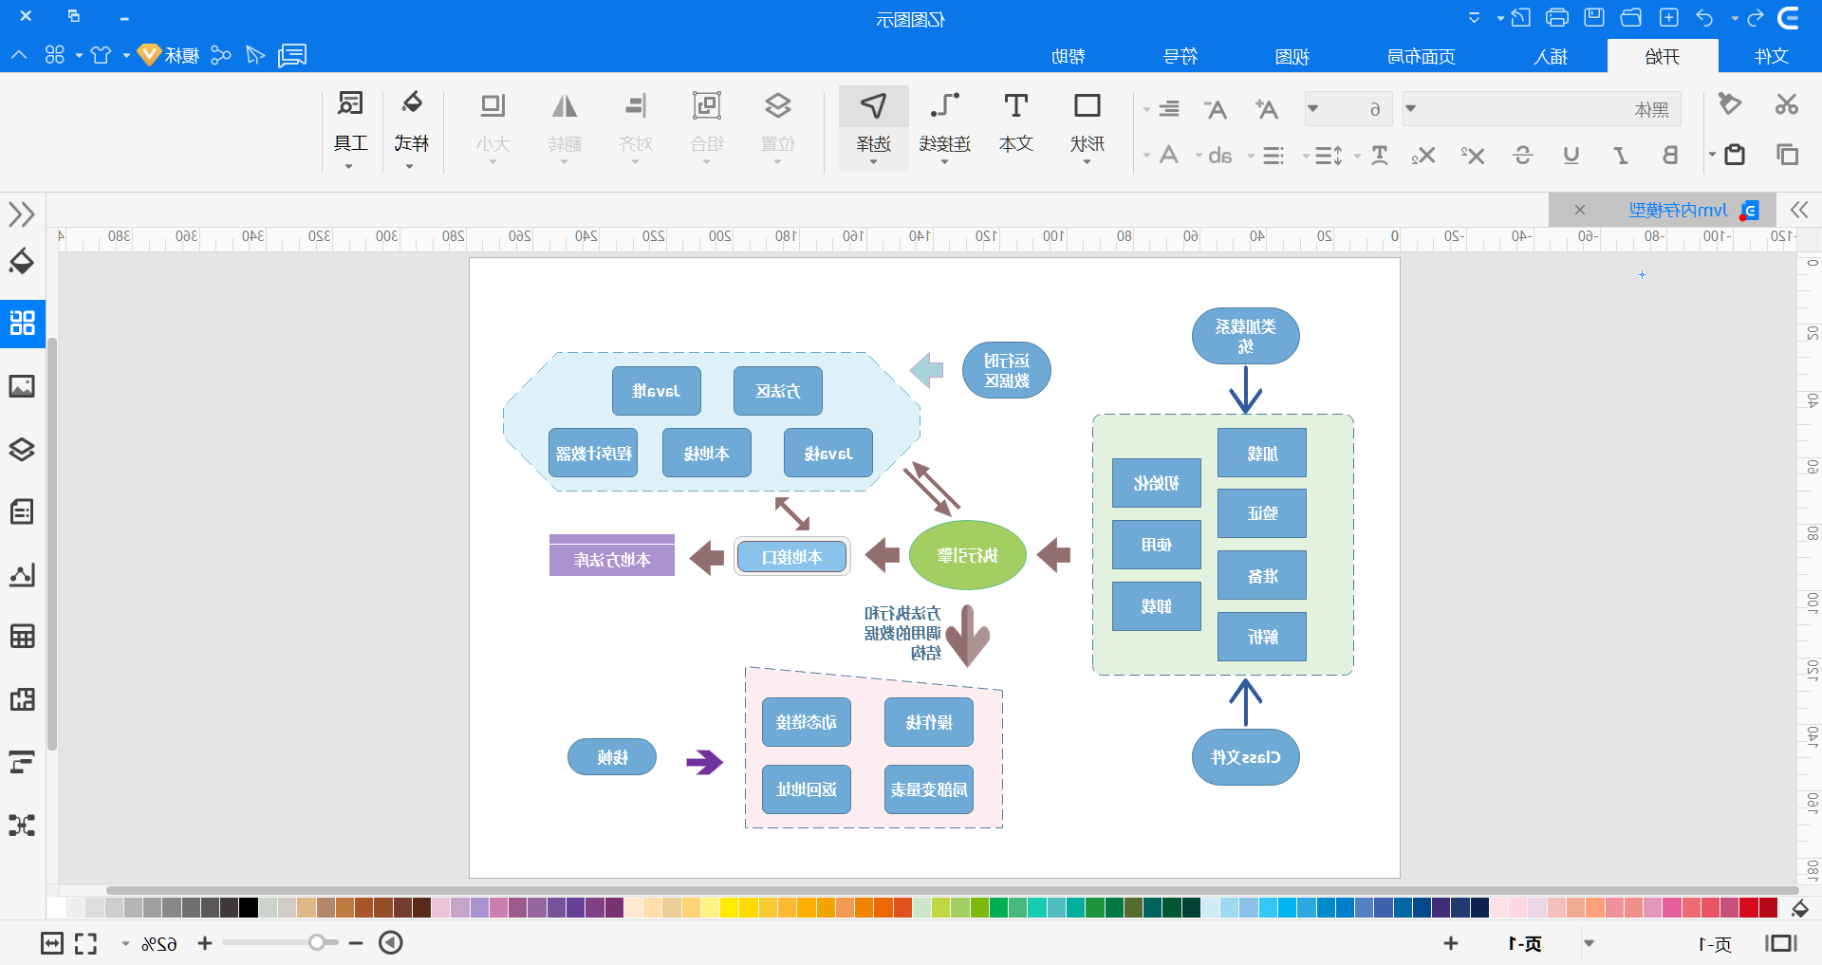
Task: Toggle Underline formatting
Action: coord(1571,155)
